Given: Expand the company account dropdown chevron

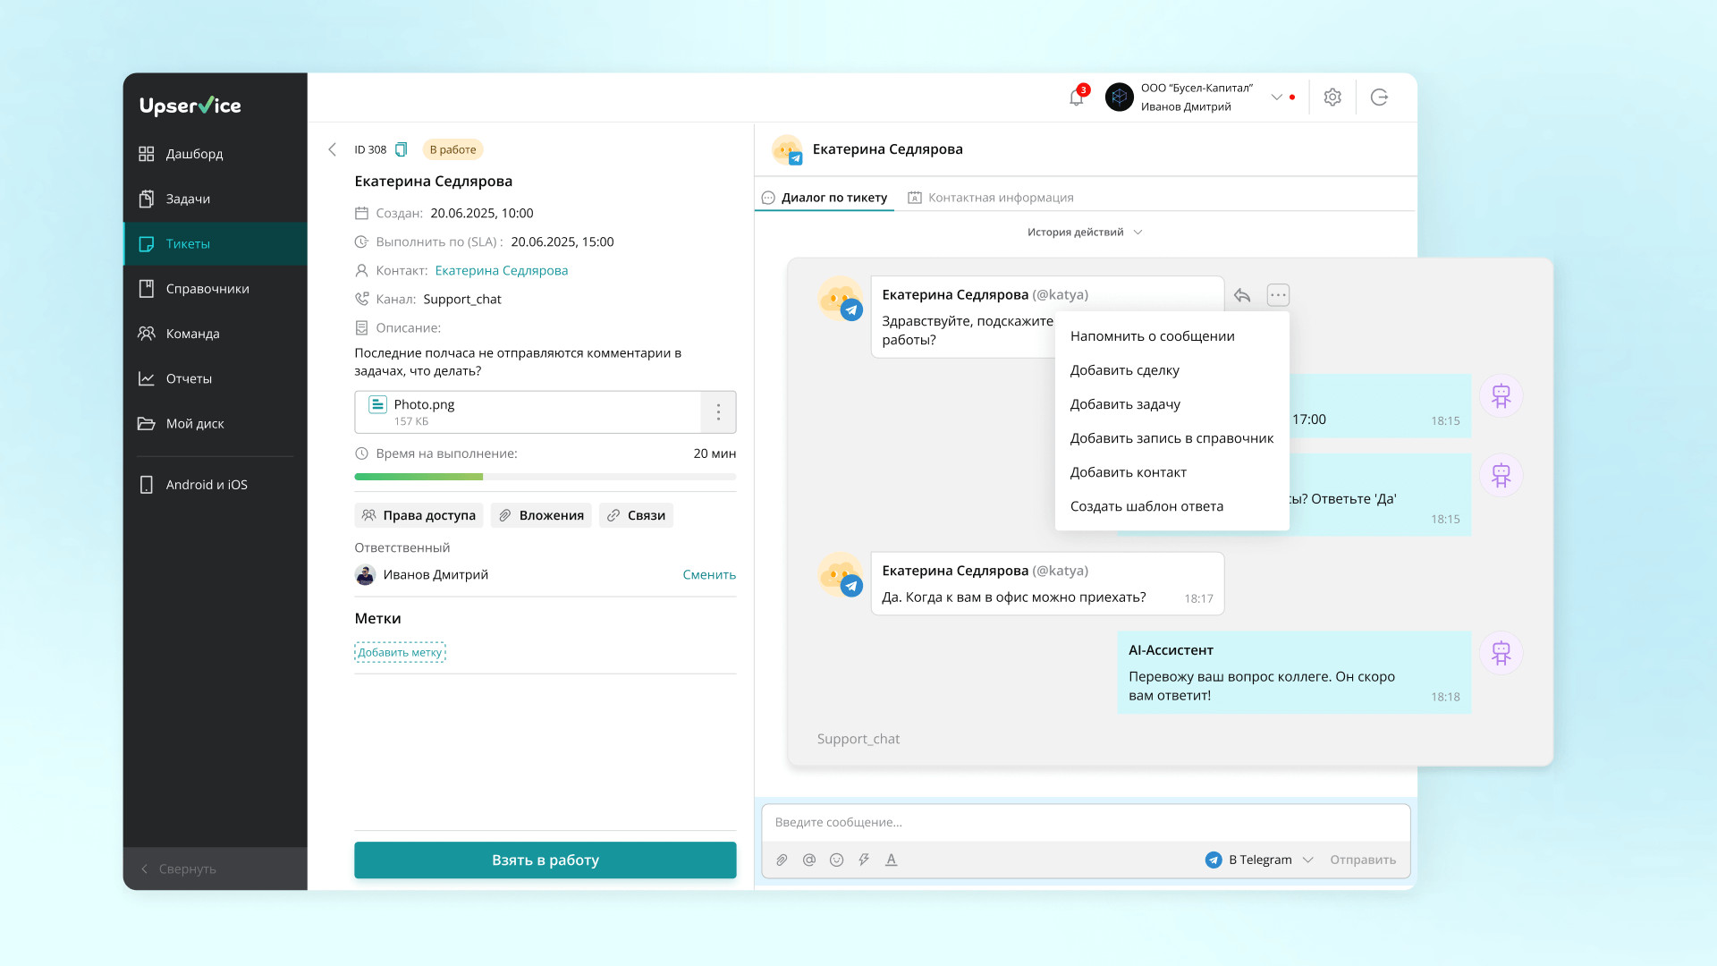Looking at the screenshot, I should [1277, 97].
